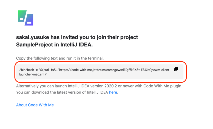Click the 'sakai.yusuke' username in the heading
This screenshot has width=213, height=129.
(33, 37)
